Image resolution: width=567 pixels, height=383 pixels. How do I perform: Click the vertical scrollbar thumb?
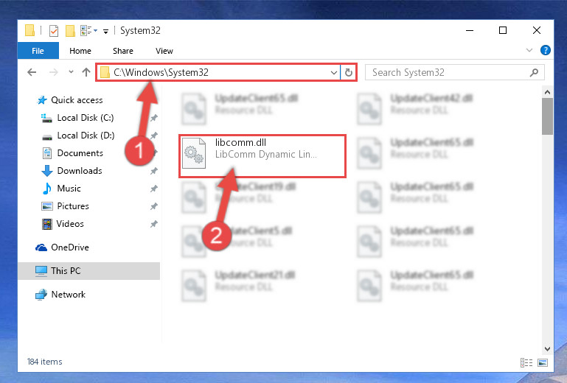[x=547, y=116]
